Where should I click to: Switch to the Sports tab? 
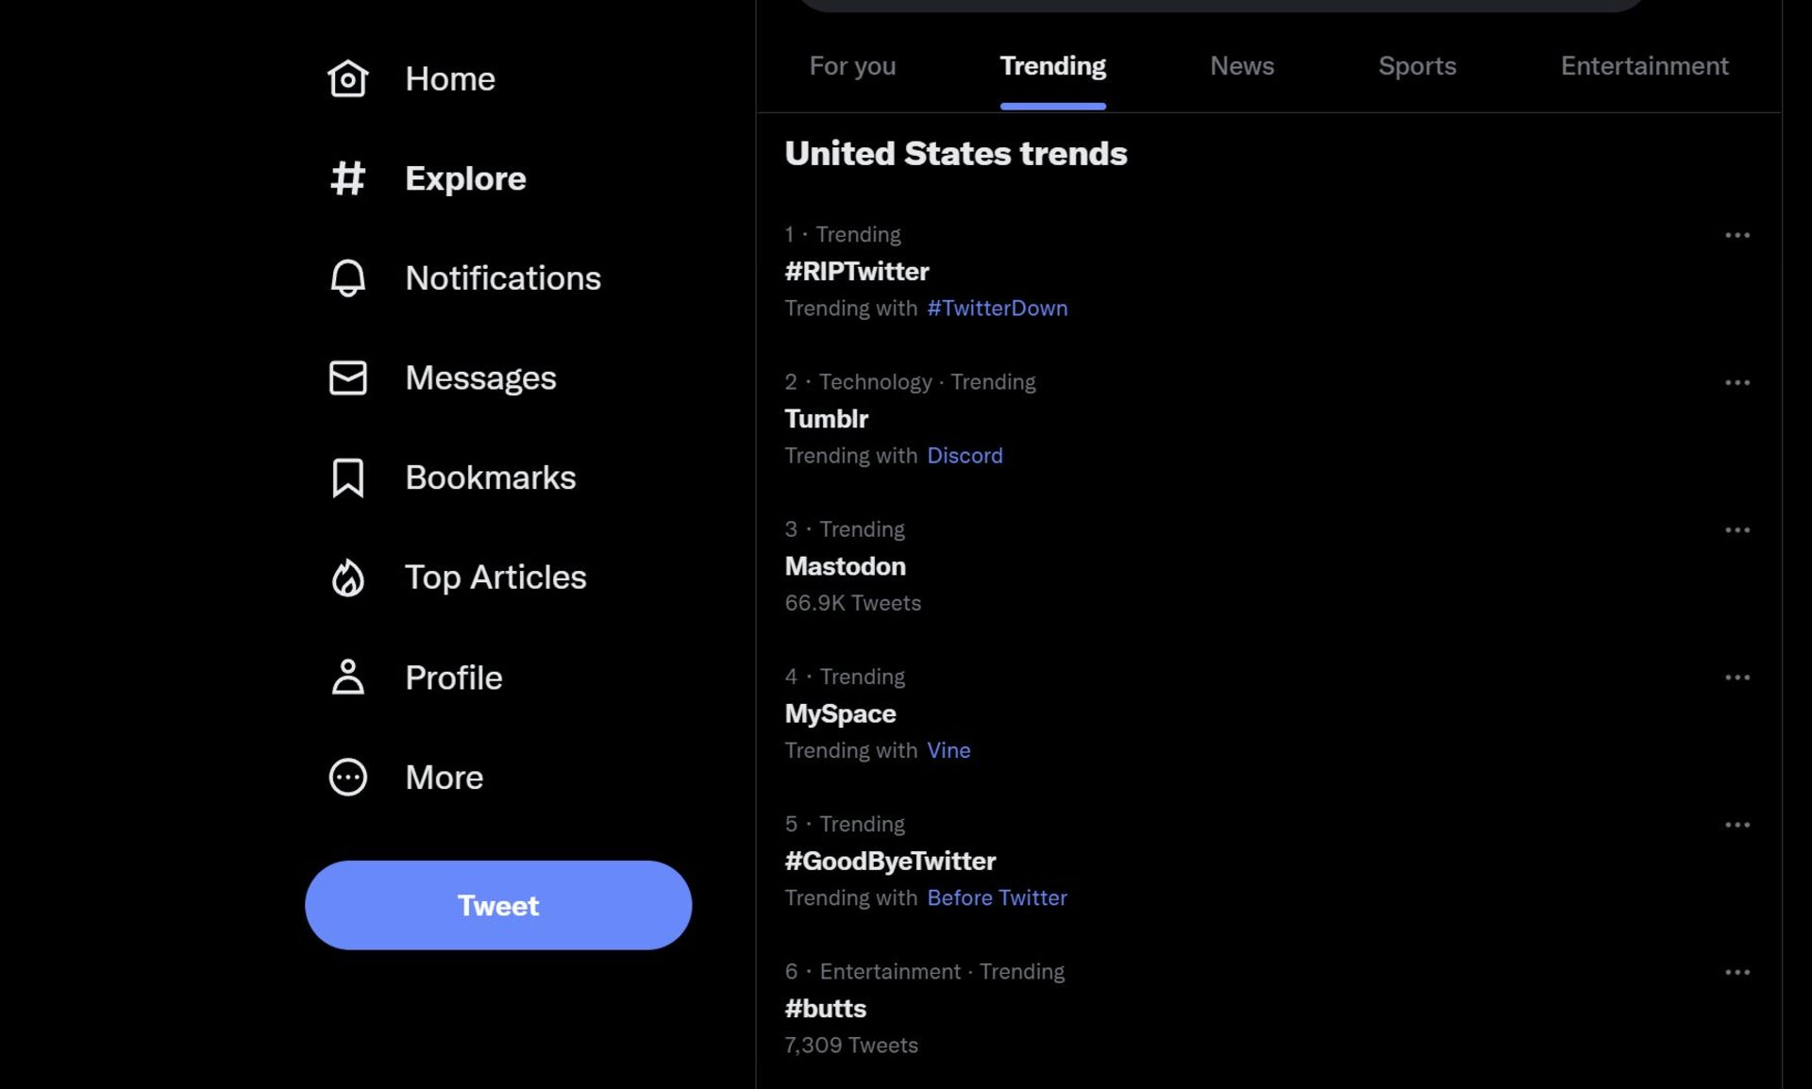pos(1417,66)
